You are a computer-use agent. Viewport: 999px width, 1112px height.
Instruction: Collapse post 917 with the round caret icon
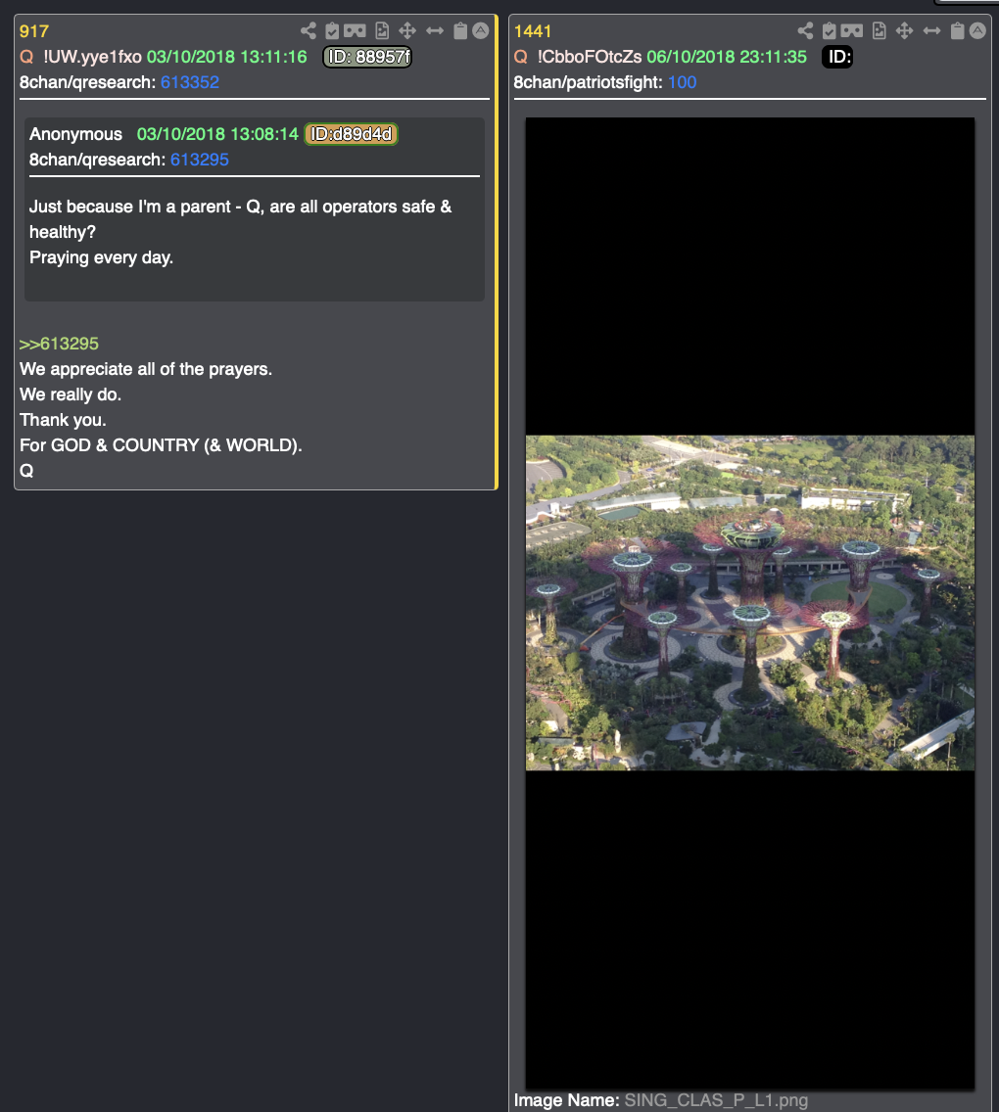point(480,30)
